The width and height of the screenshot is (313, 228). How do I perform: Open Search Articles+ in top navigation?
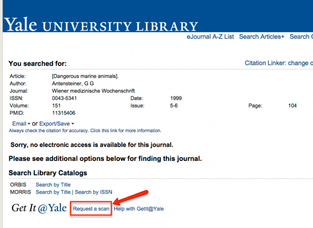click(x=261, y=36)
